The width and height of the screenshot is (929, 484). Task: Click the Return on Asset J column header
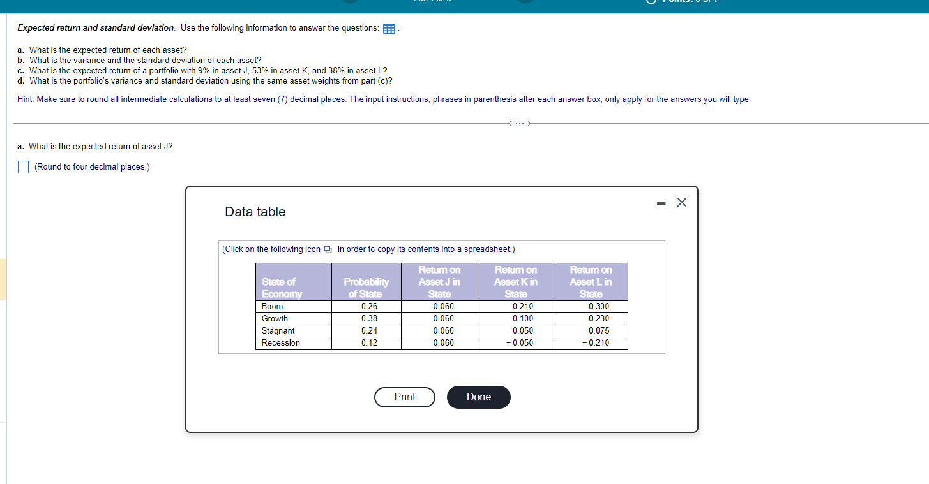(x=439, y=281)
